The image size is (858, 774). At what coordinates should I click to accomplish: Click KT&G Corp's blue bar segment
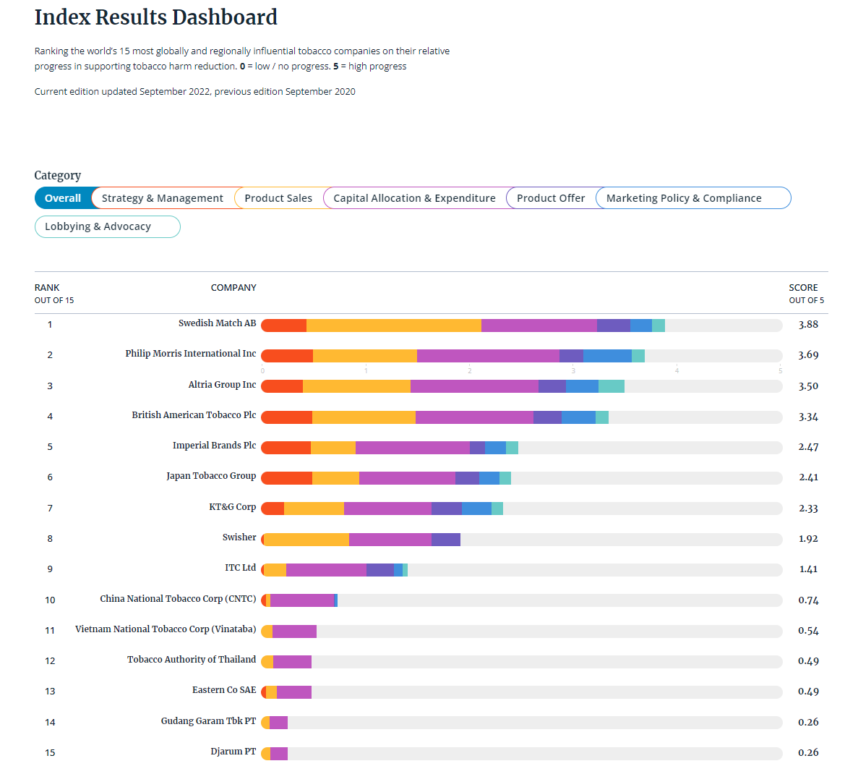pos(476,509)
